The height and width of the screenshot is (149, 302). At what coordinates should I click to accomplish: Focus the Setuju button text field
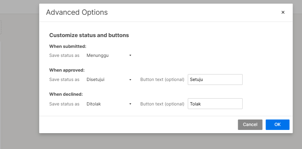(x=215, y=80)
